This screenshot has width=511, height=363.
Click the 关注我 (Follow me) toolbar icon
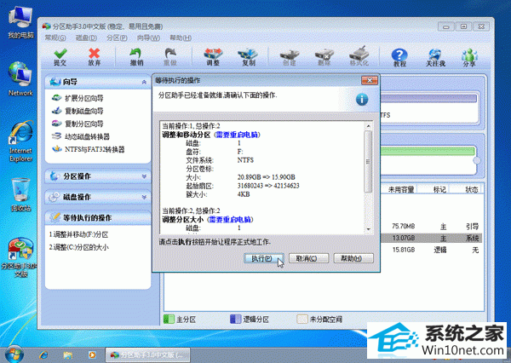(x=435, y=57)
